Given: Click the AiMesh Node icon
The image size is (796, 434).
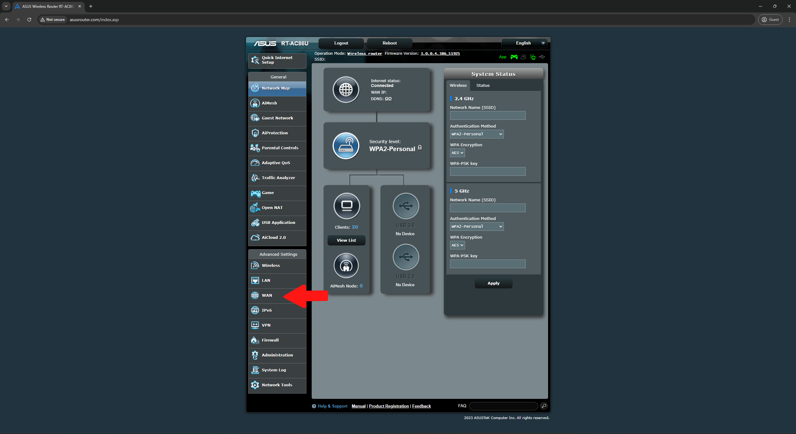Looking at the screenshot, I should [x=346, y=265].
